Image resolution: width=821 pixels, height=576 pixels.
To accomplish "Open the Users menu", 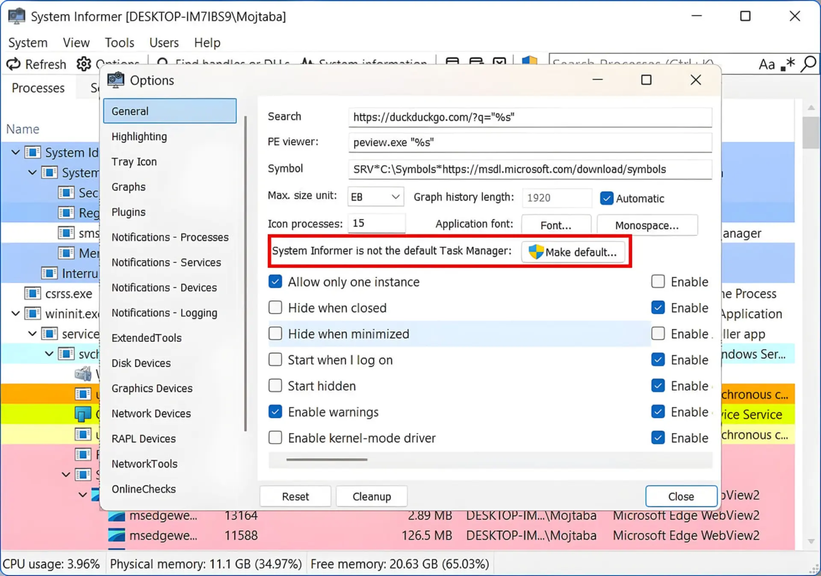I will (164, 43).
